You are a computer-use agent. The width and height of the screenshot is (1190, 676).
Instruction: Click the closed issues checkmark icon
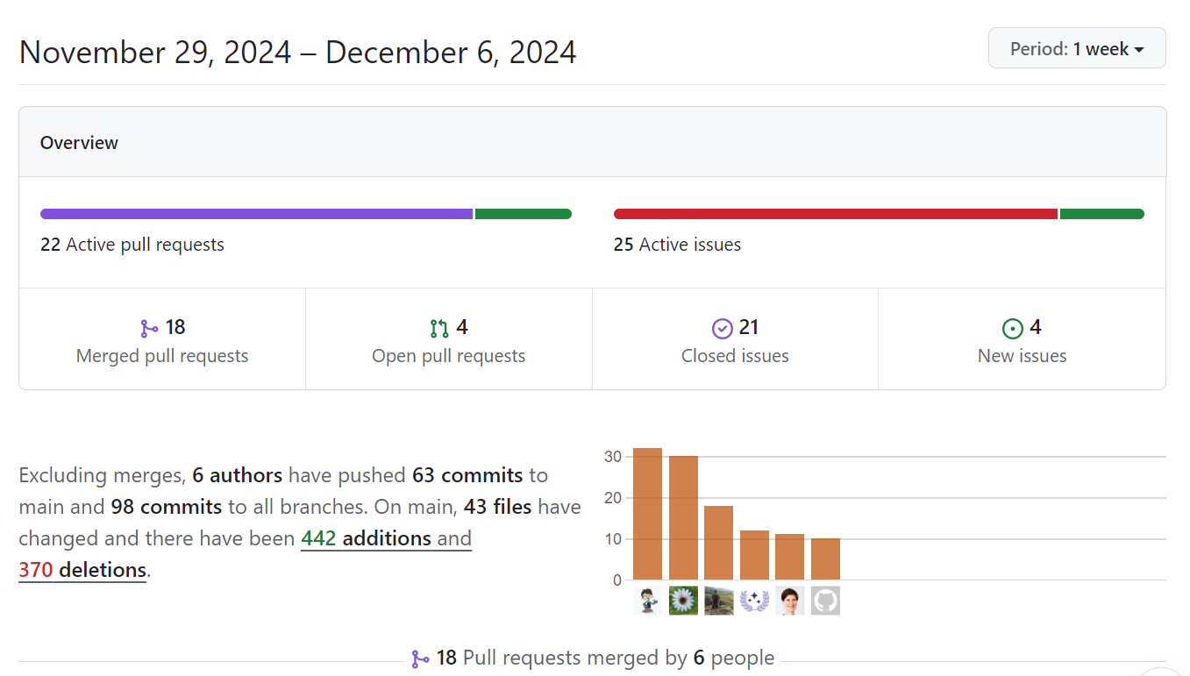coord(722,329)
